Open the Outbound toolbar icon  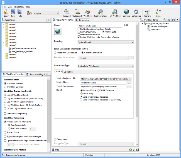point(77,13)
